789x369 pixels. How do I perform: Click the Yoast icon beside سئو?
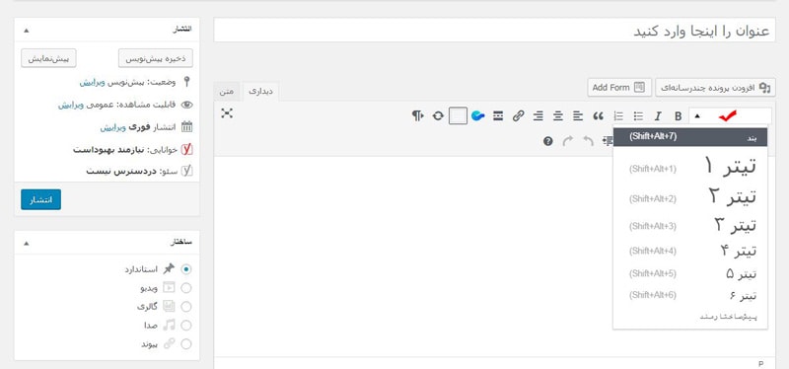click(x=186, y=171)
